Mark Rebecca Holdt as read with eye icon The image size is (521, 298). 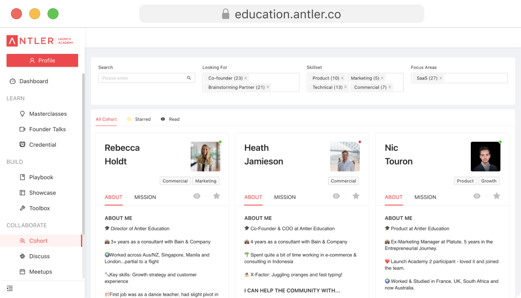197,196
